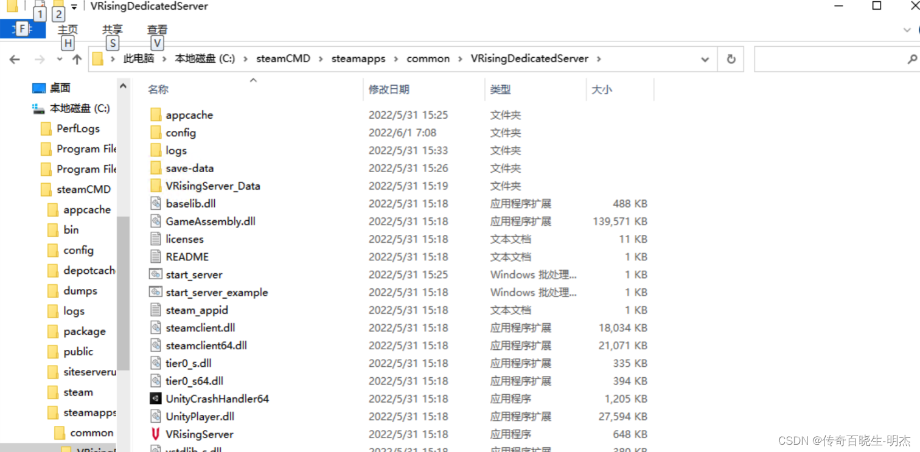
Task: Select the start_server_example batch file icon
Action: point(156,292)
